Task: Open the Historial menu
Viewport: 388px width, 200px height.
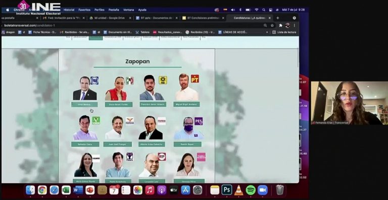Action: point(69,10)
